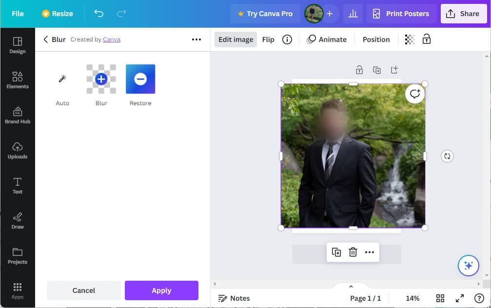Open the File menu

18,14
